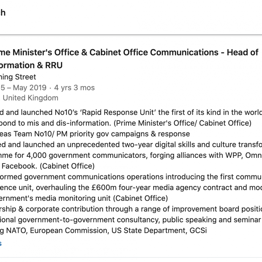Click the 'improvement board' contribution line
262x262 pixels.
coord(131,210)
